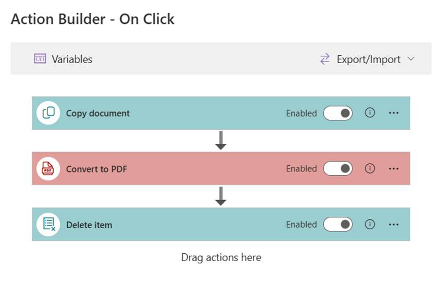Click the Convert to PDF icon
438x308 pixels.
[48, 169]
